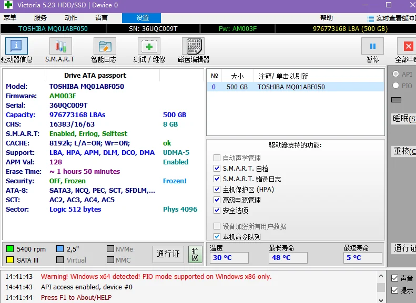This screenshot has width=416, height=303.
Task: Click the Phys 4096 sector value
Action: click(180, 209)
